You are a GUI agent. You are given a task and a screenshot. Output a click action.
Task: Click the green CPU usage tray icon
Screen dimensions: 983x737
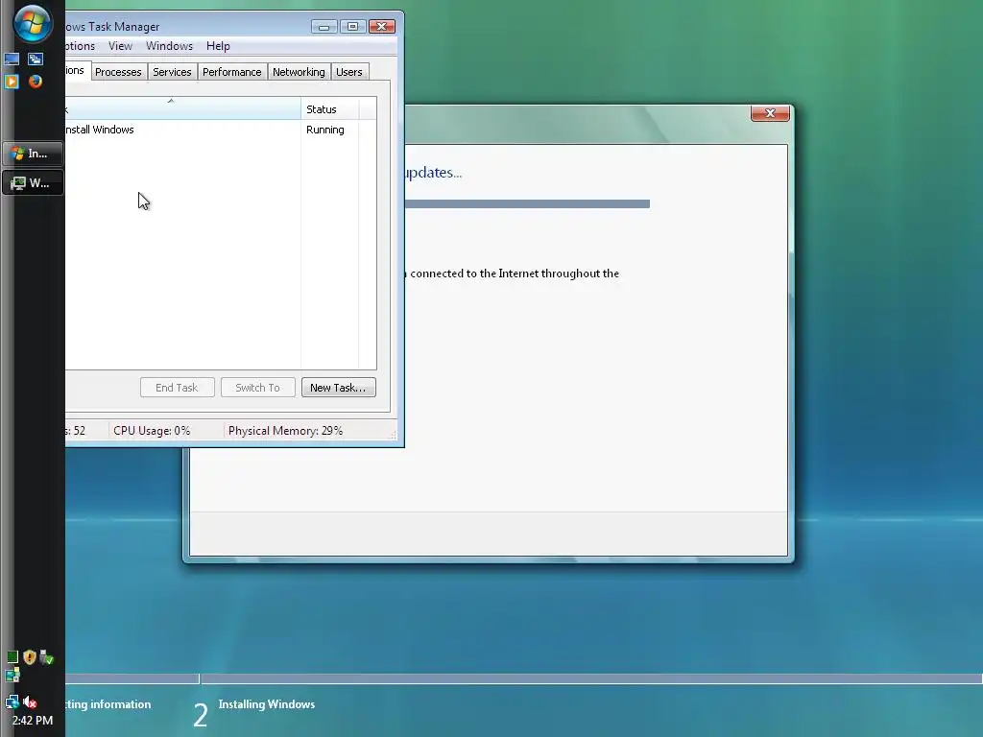[x=12, y=656]
